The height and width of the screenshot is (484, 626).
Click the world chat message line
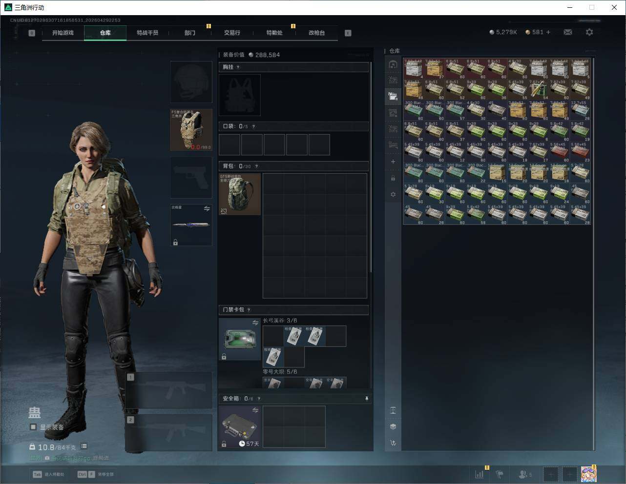coord(69,458)
